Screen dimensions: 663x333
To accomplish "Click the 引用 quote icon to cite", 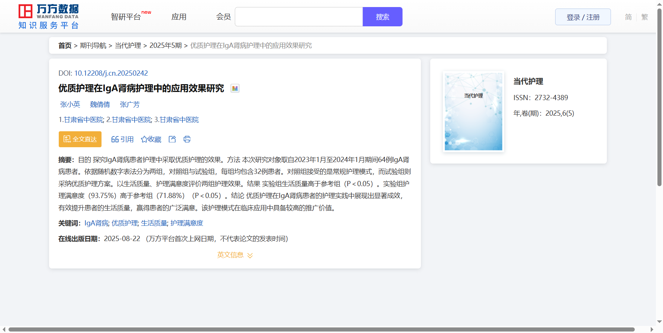I will (x=122, y=139).
